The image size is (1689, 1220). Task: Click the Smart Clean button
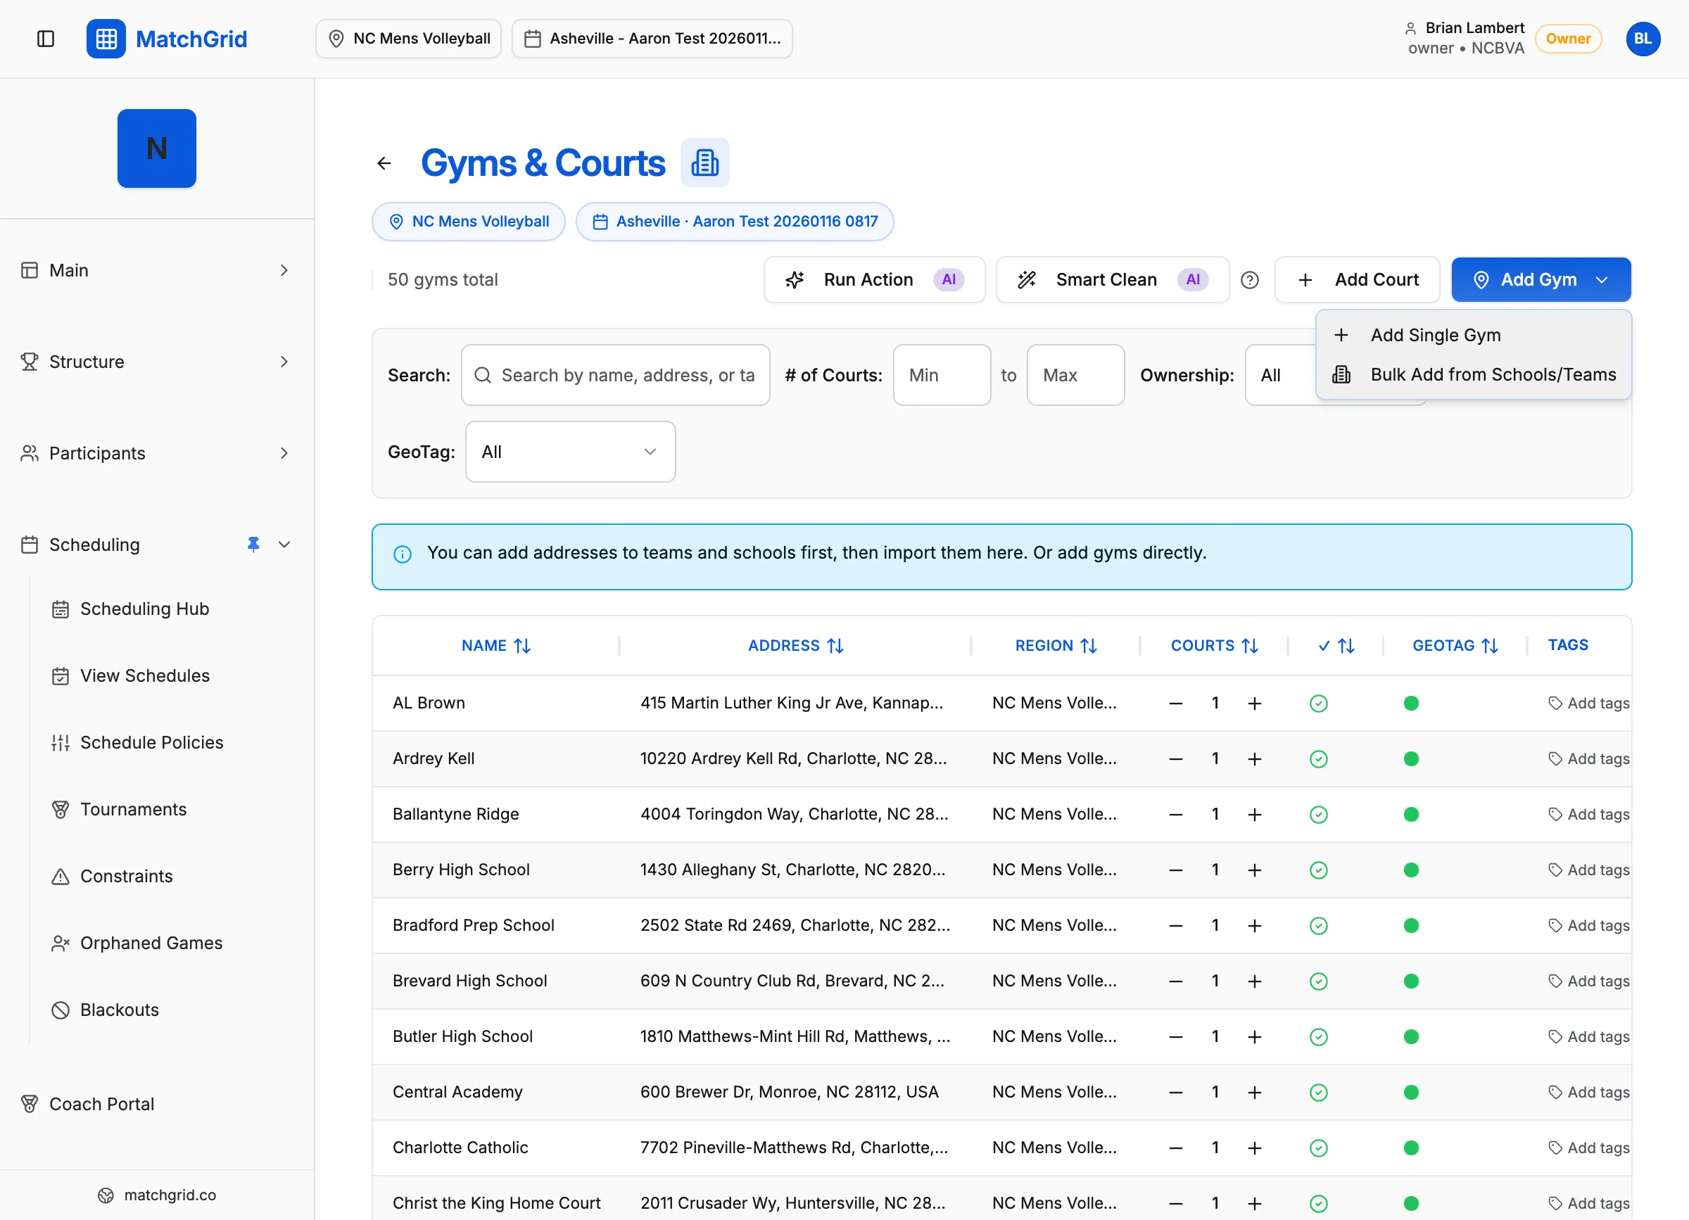(x=1112, y=280)
